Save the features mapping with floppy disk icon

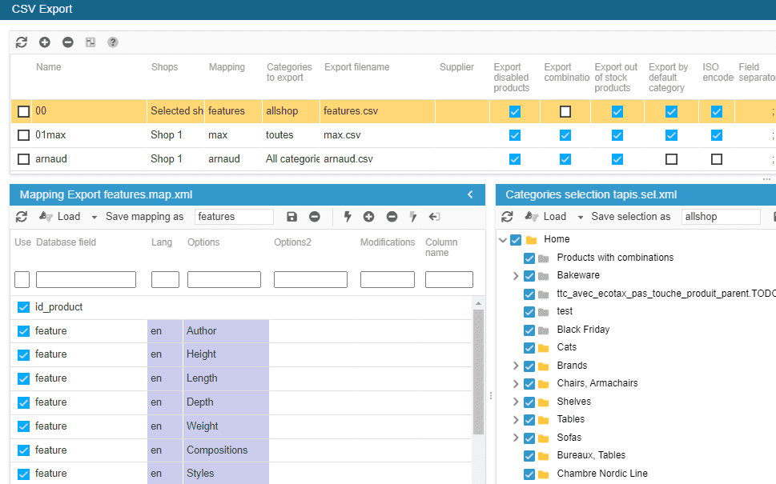point(292,217)
